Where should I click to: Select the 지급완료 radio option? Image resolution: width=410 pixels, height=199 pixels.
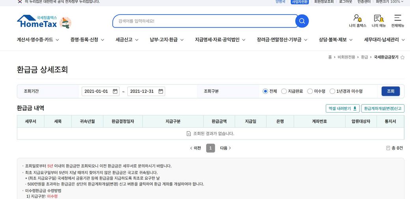pyautogui.click(x=284, y=91)
